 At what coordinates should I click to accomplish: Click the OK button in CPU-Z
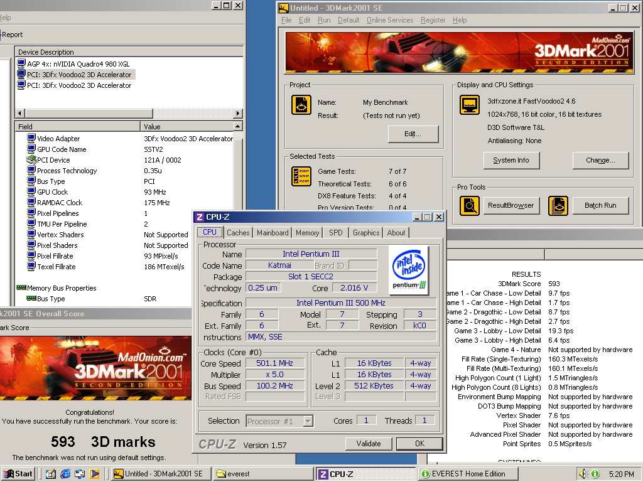click(419, 444)
